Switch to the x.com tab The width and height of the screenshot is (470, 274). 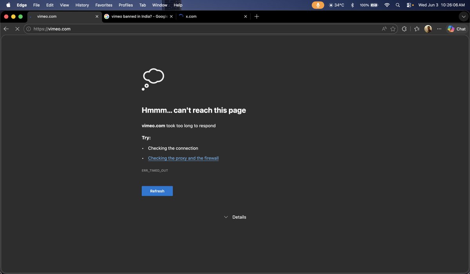[213, 16]
